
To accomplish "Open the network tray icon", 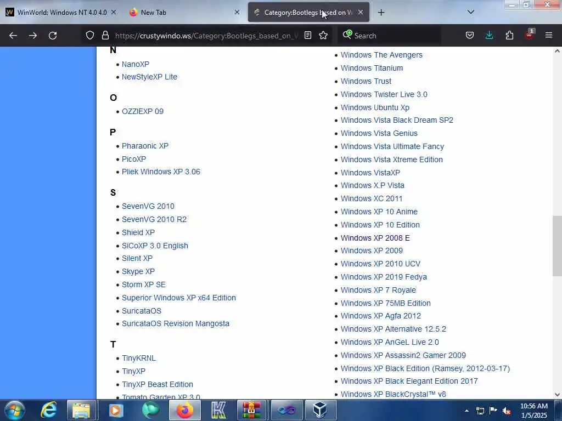I will [480, 411].
